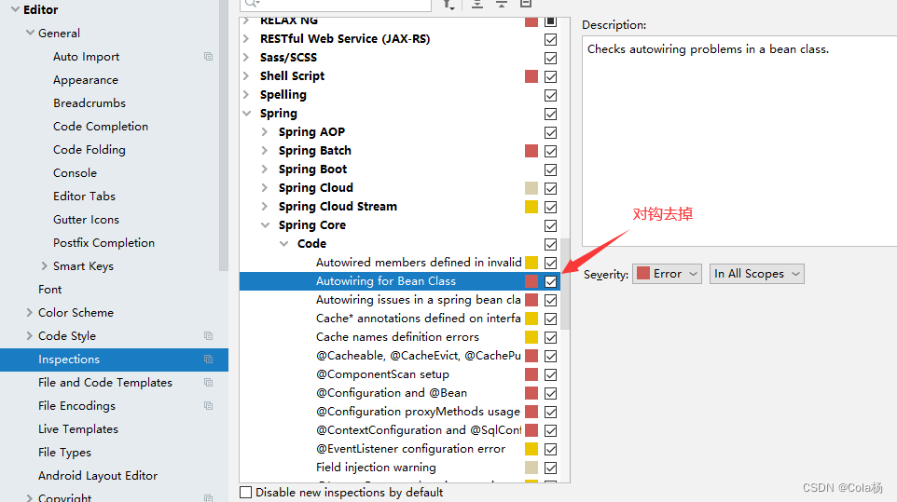Collapse the Spring inspection group

[x=246, y=113]
